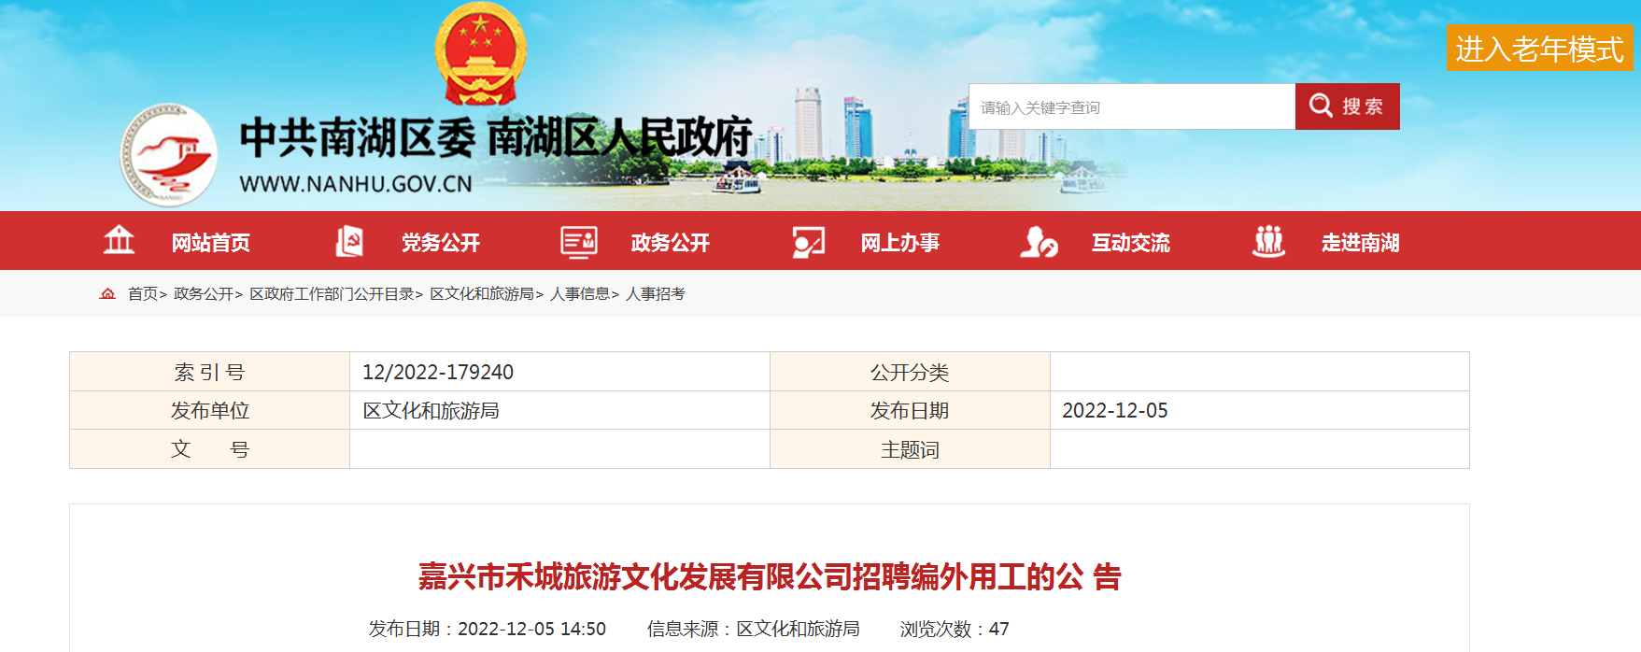Click the breadcrumb home icon
Screen dimensions: 1641x652
click(107, 293)
